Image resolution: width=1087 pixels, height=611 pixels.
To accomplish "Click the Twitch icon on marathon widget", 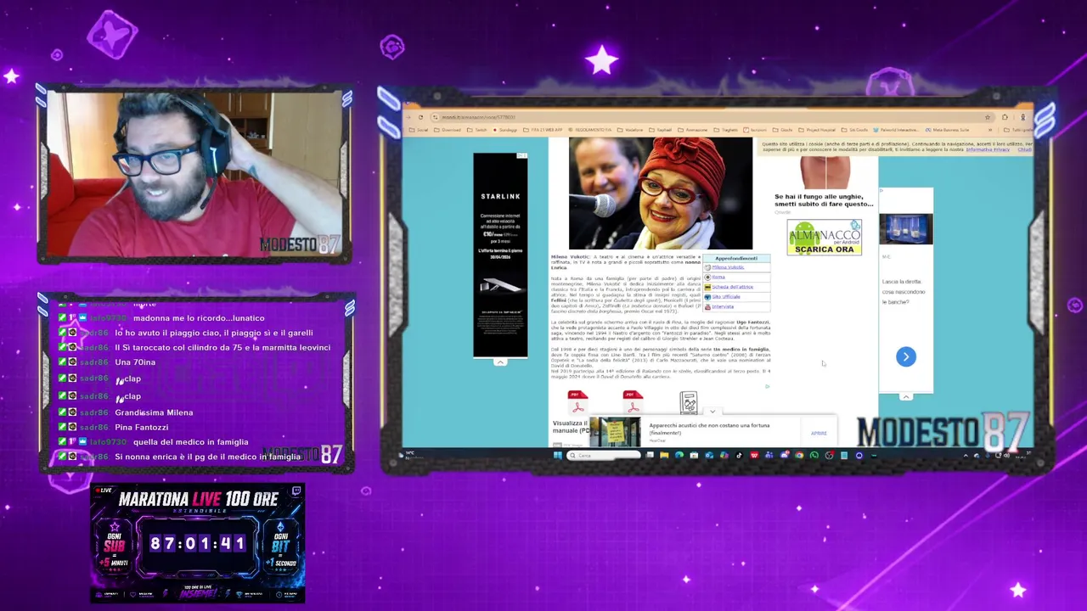I will coord(296,491).
